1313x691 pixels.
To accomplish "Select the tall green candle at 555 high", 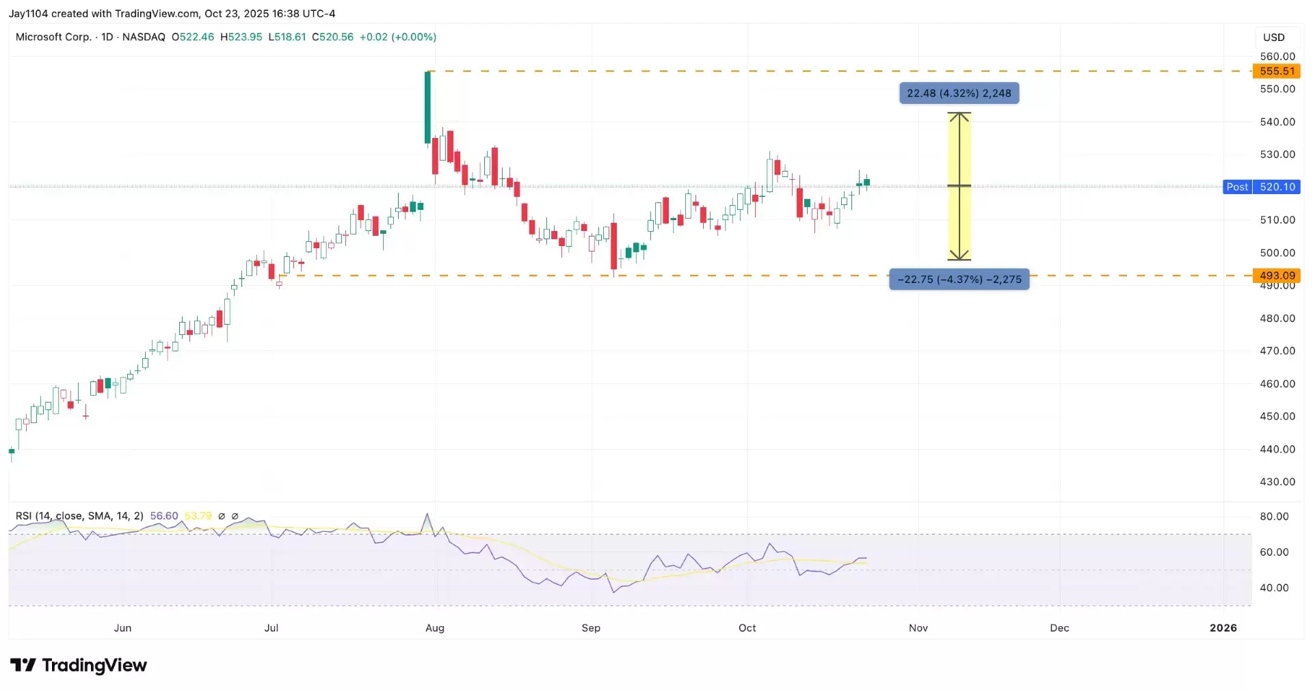I will click(427, 107).
